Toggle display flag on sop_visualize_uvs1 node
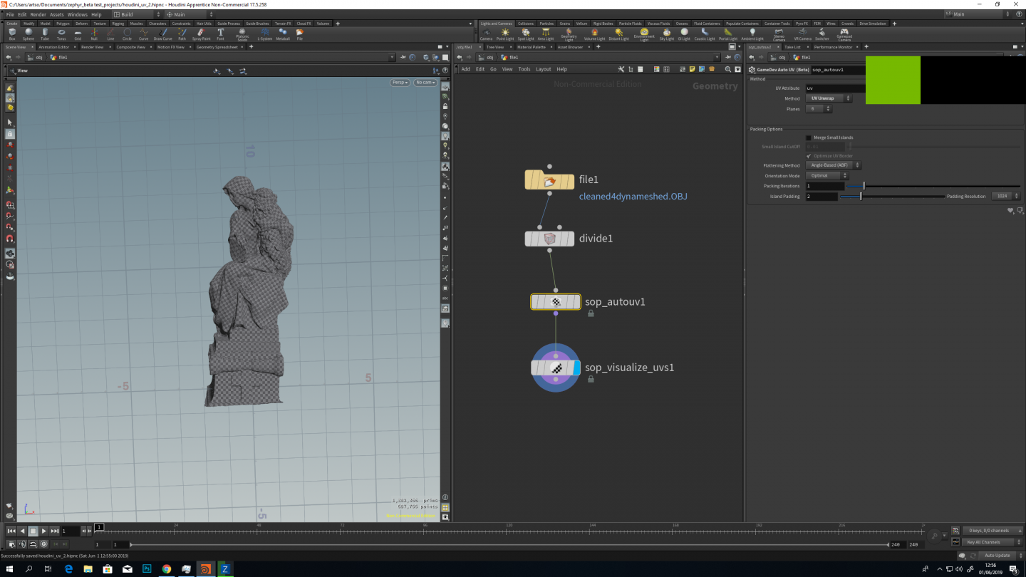This screenshot has height=577, width=1026. click(x=576, y=368)
